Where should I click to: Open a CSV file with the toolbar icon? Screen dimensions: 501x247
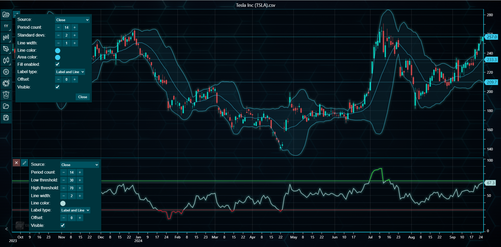[6, 15]
